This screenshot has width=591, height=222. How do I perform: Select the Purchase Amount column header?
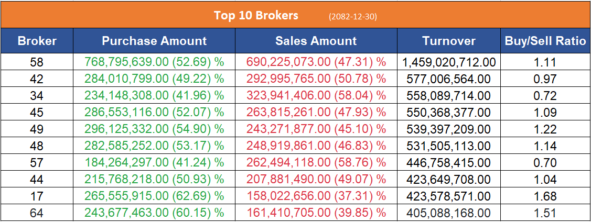pyautogui.click(x=154, y=41)
